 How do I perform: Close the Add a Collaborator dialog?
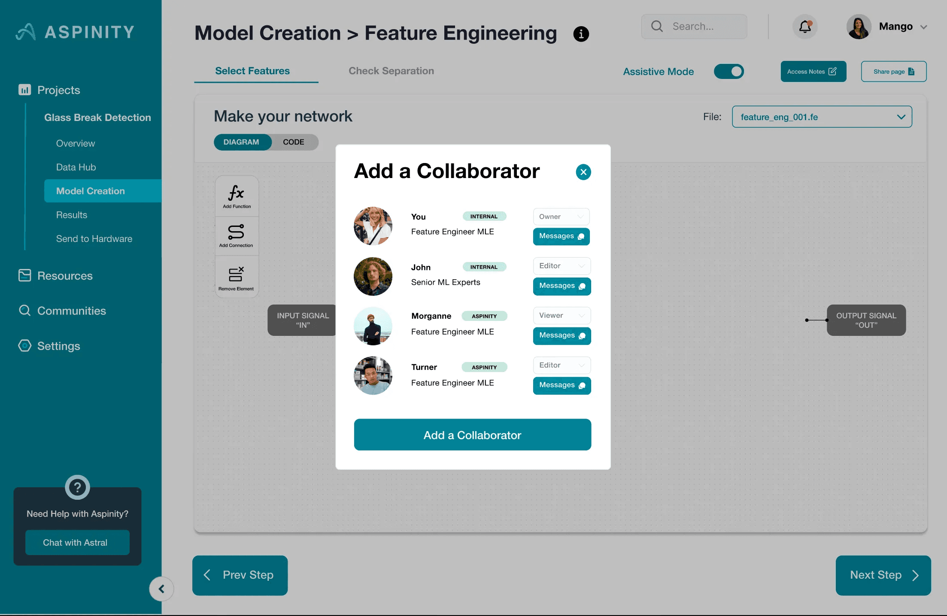coord(583,172)
